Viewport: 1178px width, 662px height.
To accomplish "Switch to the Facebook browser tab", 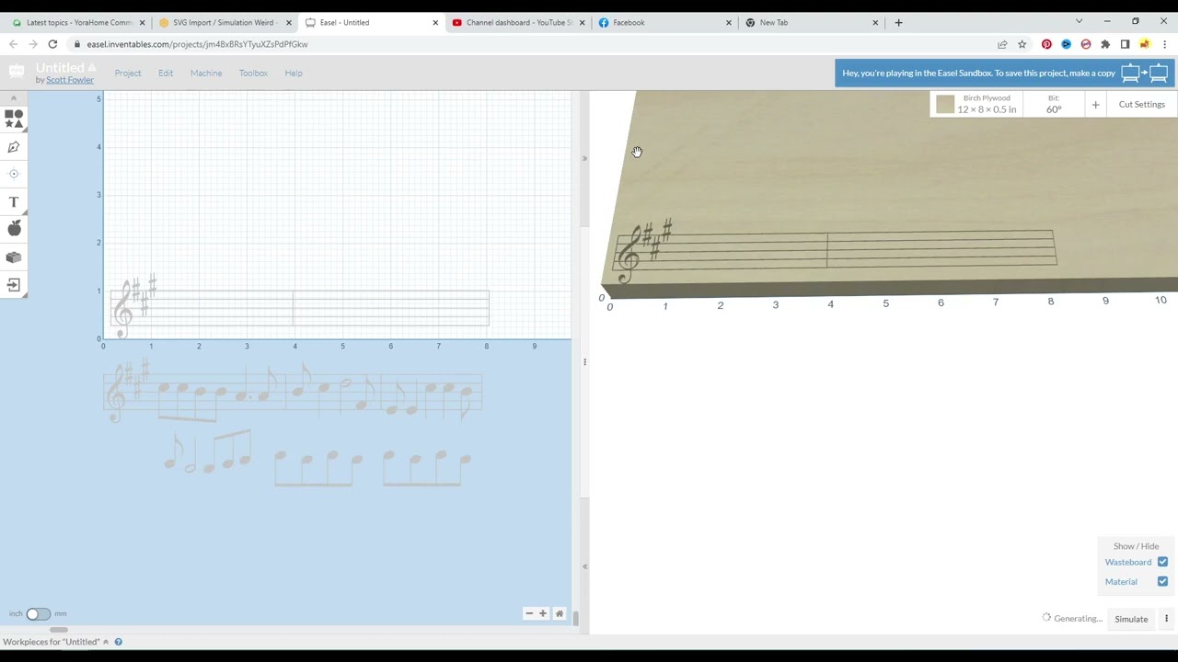I will click(x=664, y=23).
